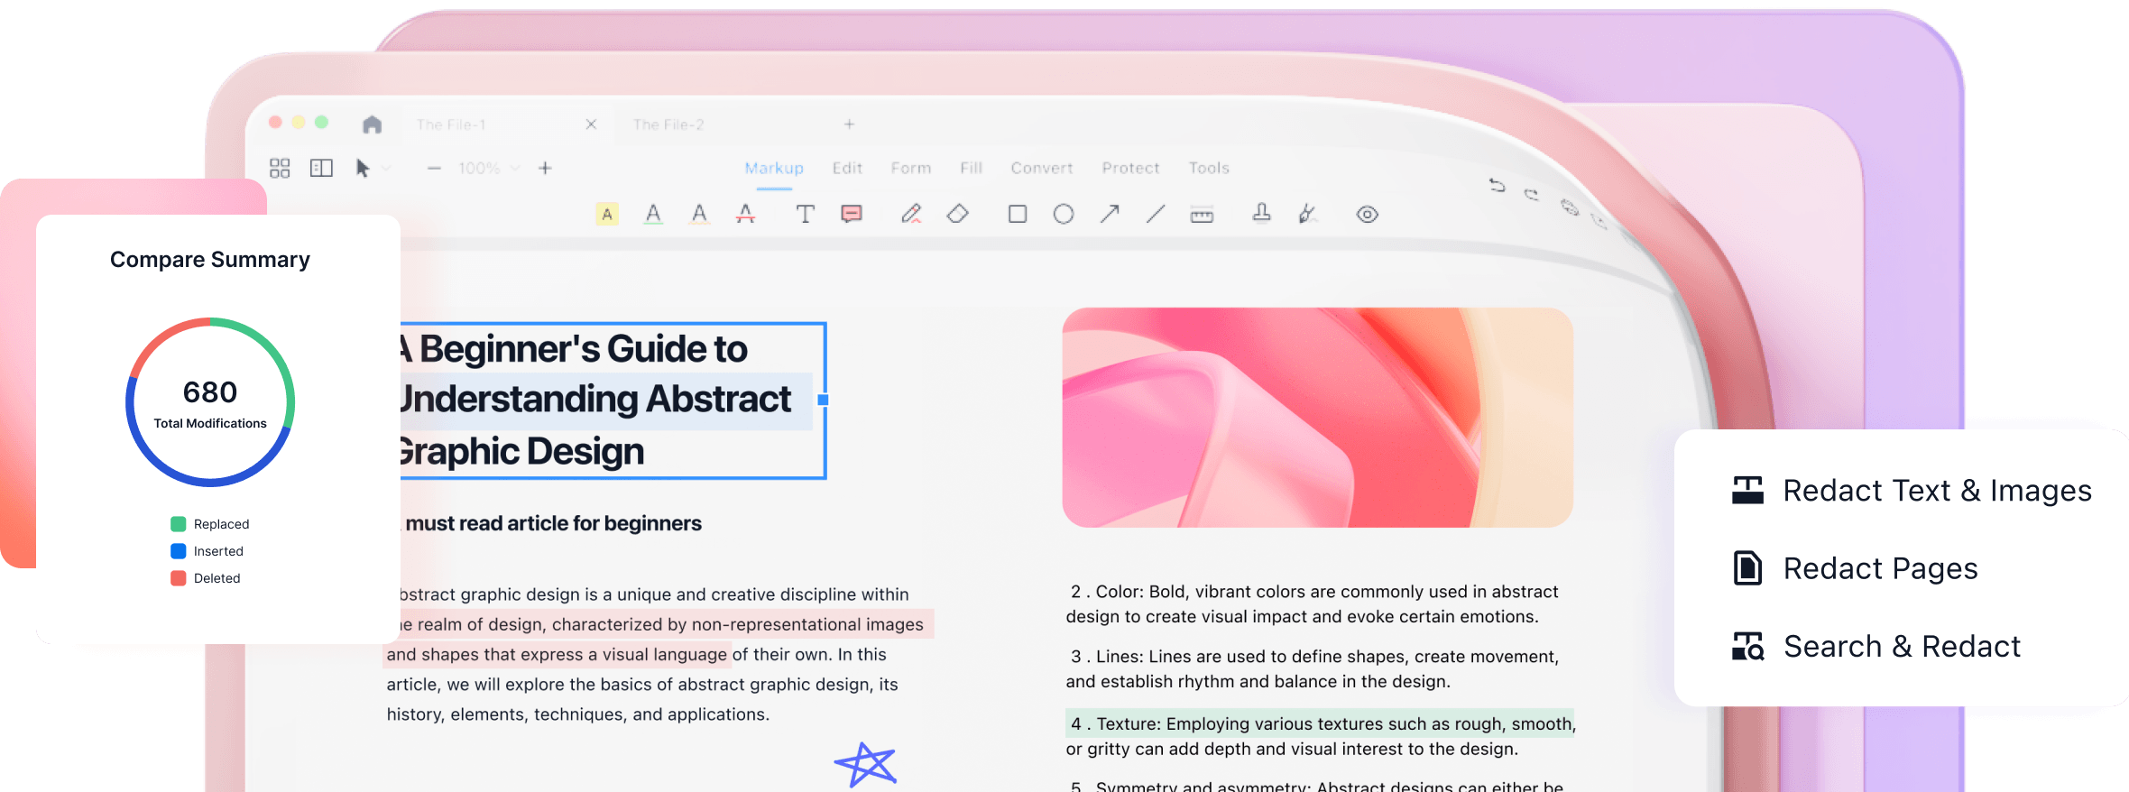This screenshot has height=792, width=2129.
Task: Close The File-1 tab
Action: coord(591,124)
